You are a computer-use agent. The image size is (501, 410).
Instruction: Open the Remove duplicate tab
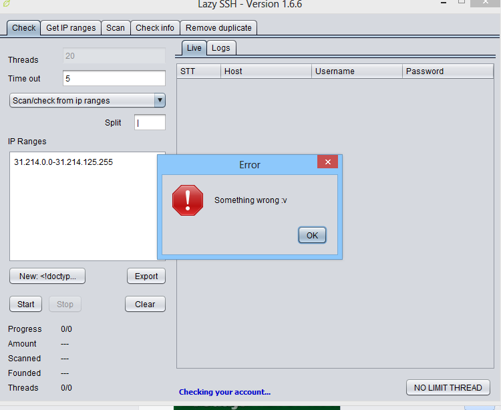pyautogui.click(x=218, y=28)
